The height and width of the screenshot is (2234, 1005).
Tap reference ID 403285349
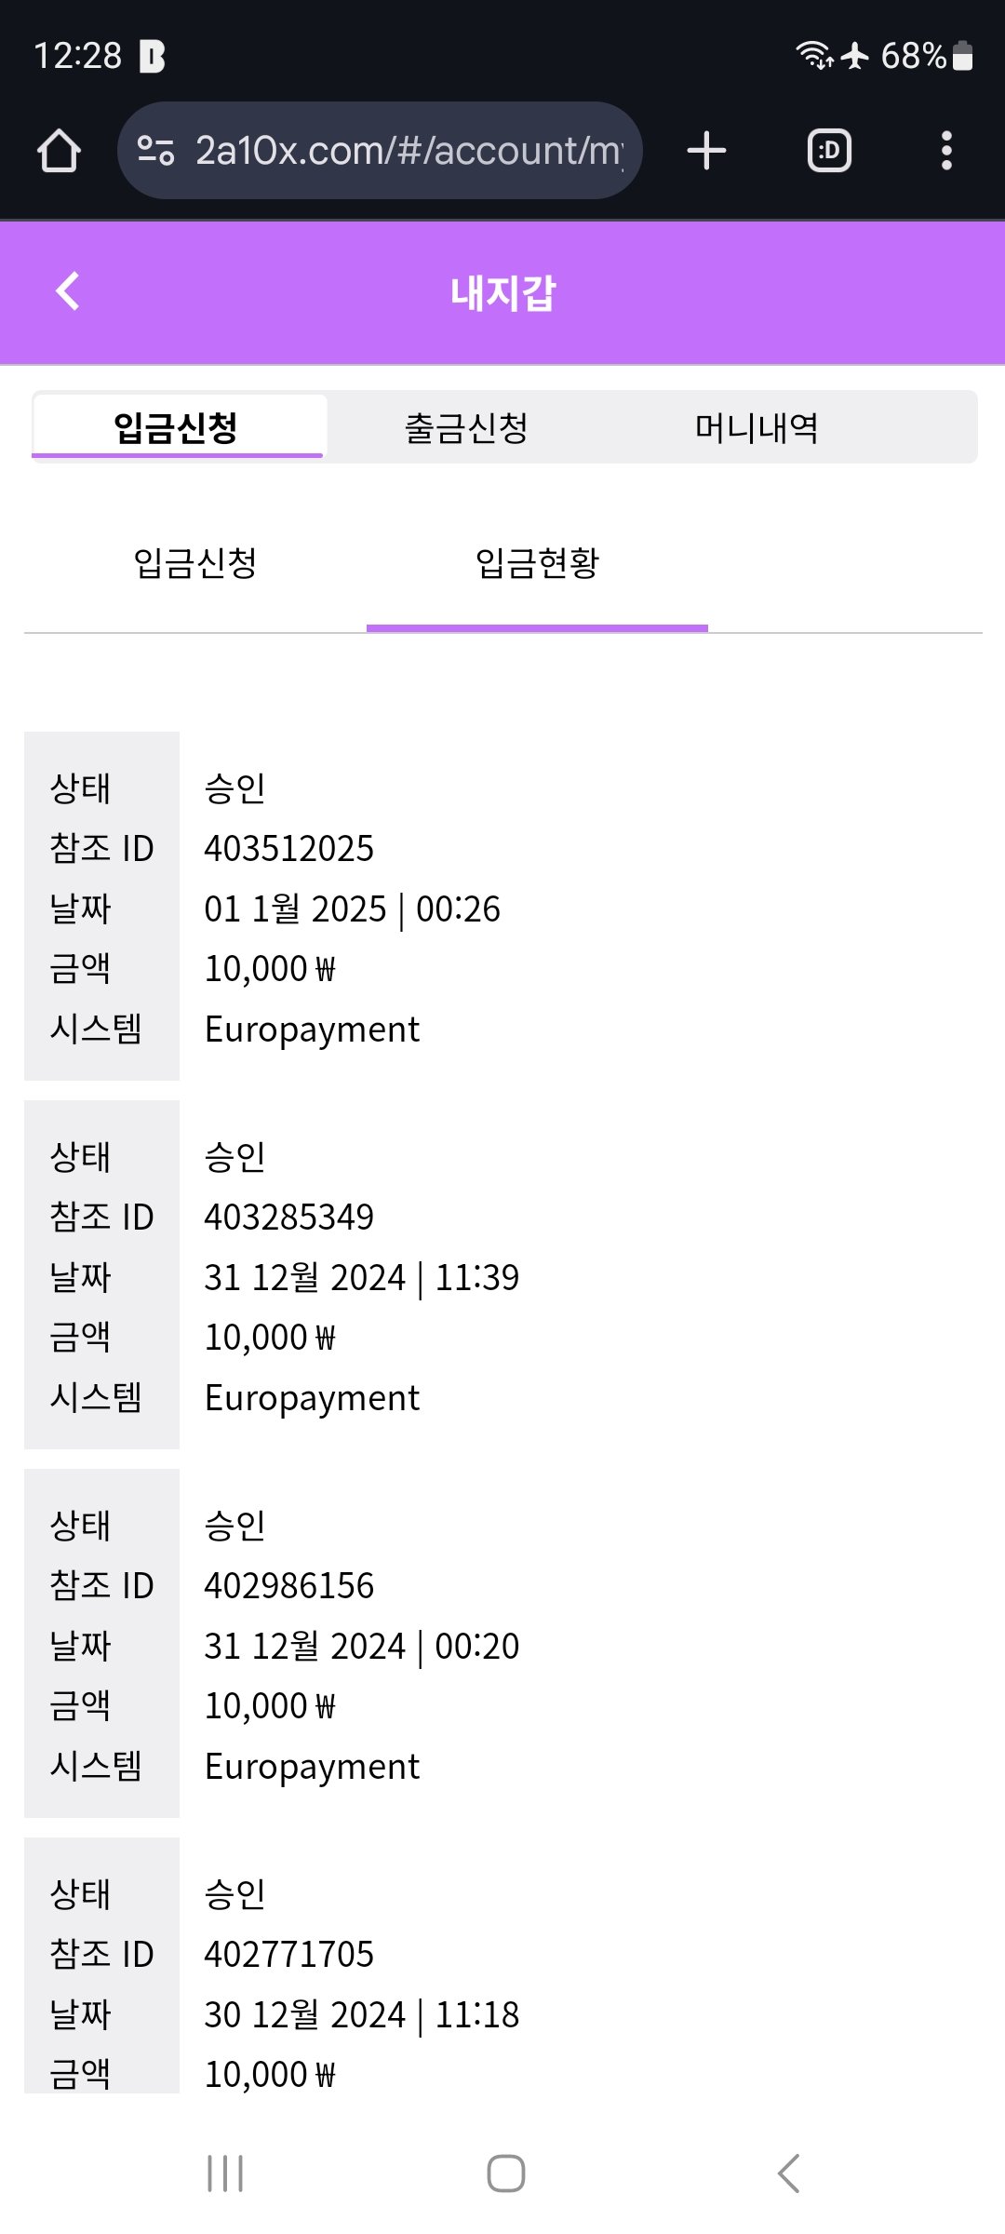coord(288,1218)
